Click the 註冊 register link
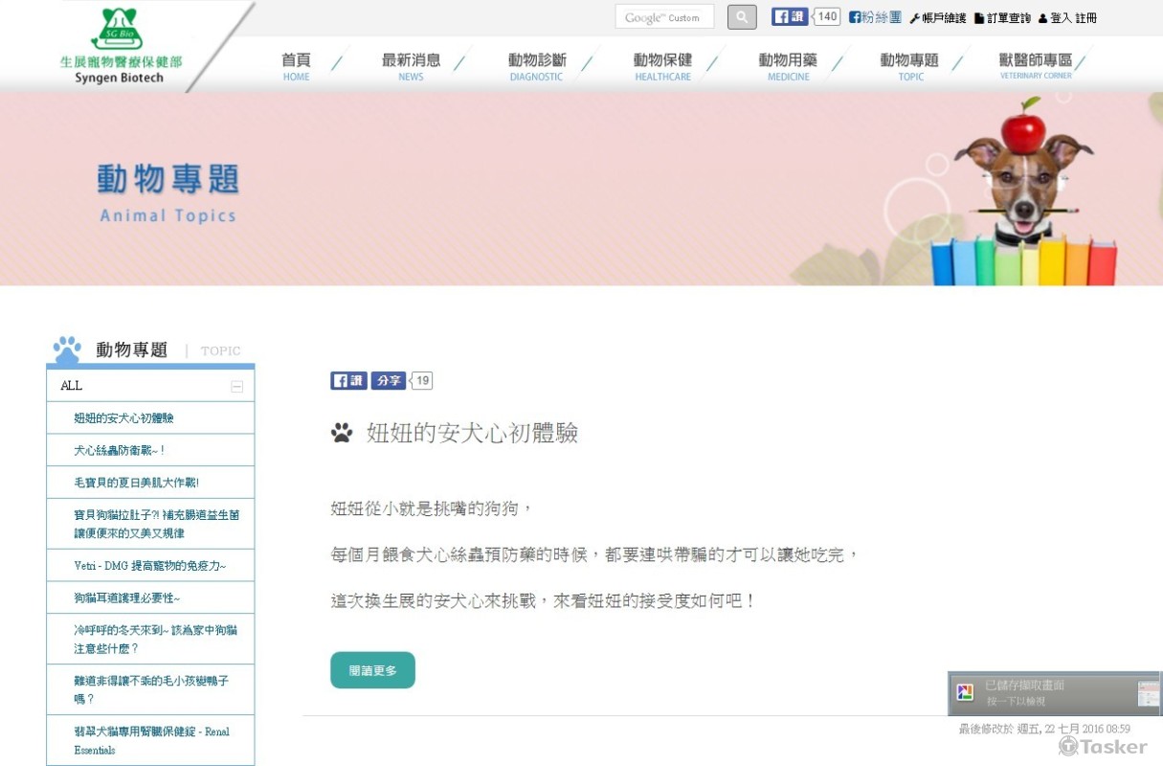Image resolution: width=1163 pixels, height=766 pixels. point(1085,17)
